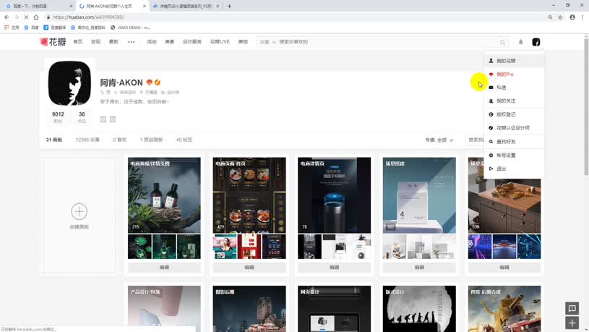Image resolution: width=589 pixels, height=332 pixels.
Task: Choose 退出 logout in the user menu
Action: pyautogui.click(x=514, y=169)
